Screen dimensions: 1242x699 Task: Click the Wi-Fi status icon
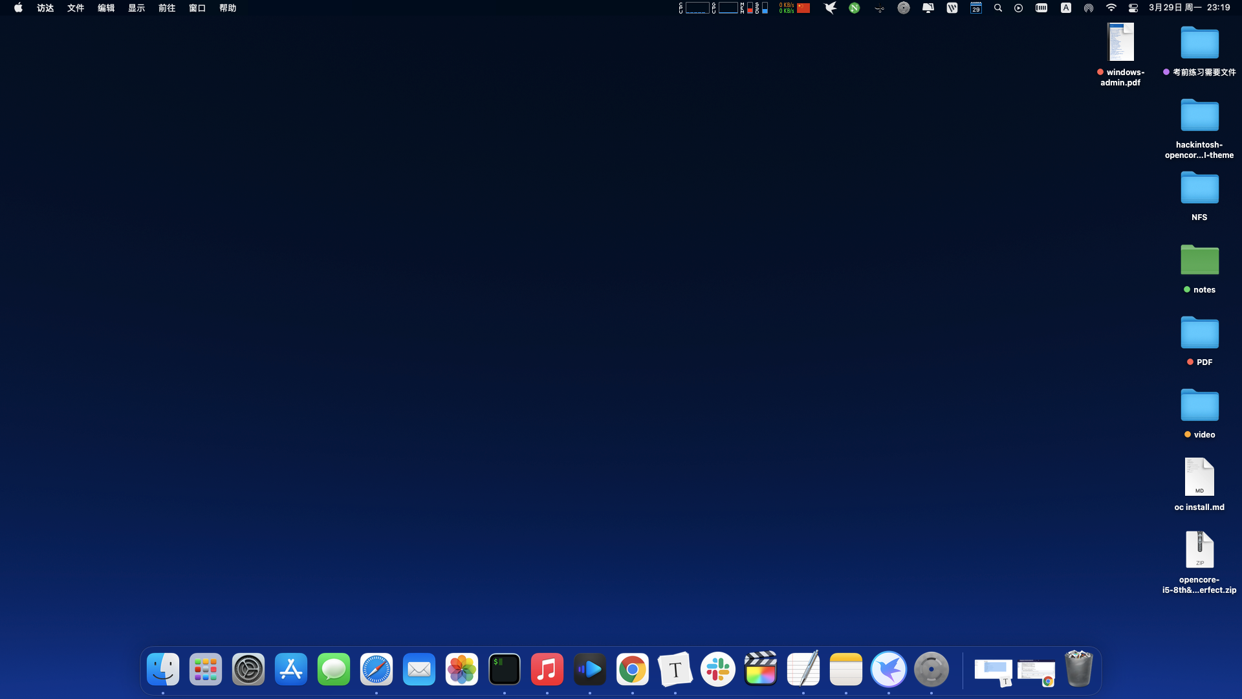pos(1111,8)
